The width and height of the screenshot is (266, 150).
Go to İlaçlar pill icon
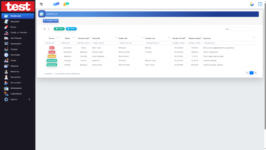6,27
